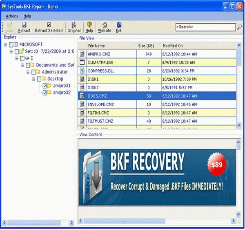This screenshot has height=230, width=245.
Task: Click the search magnifier icon
Action: (x=239, y=27)
